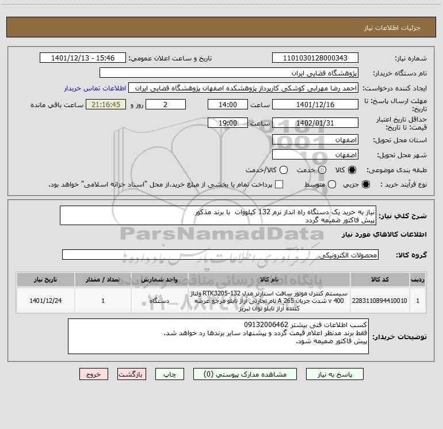Click the توضیحات خریدار notes text box
Screen dimensions: 443x429
218,336
